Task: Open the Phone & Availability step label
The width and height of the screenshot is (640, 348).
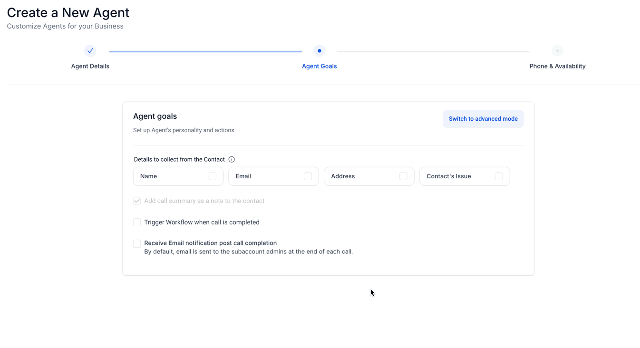Action: pyautogui.click(x=557, y=66)
